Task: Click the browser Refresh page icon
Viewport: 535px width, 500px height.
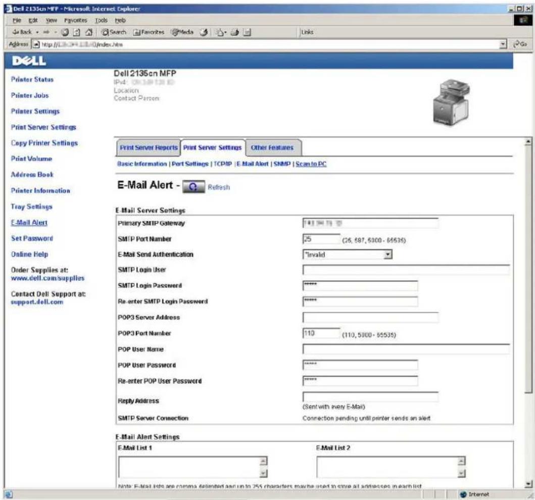Action: tap(77, 32)
